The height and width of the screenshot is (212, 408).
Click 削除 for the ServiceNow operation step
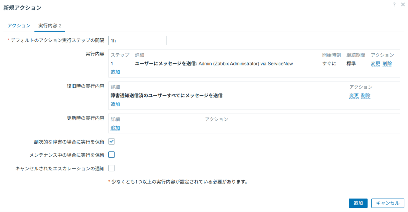coord(387,64)
